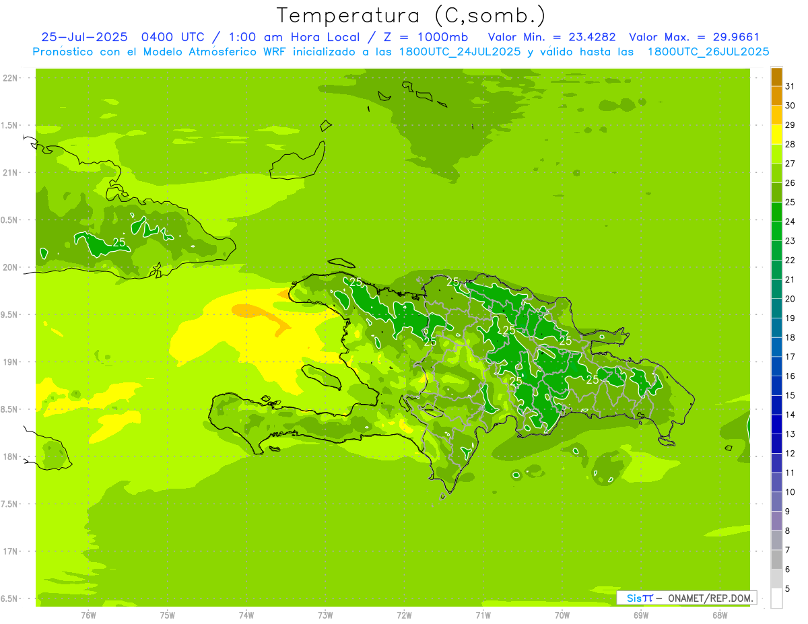This screenshot has height=624, width=808.
Task: Click the legend swatch between 27 and 28
Action: tap(776, 154)
